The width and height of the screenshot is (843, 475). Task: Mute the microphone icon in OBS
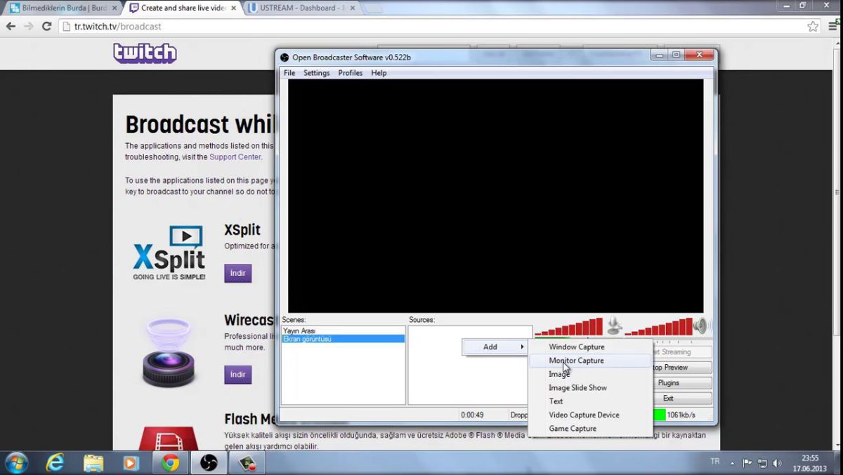click(614, 325)
